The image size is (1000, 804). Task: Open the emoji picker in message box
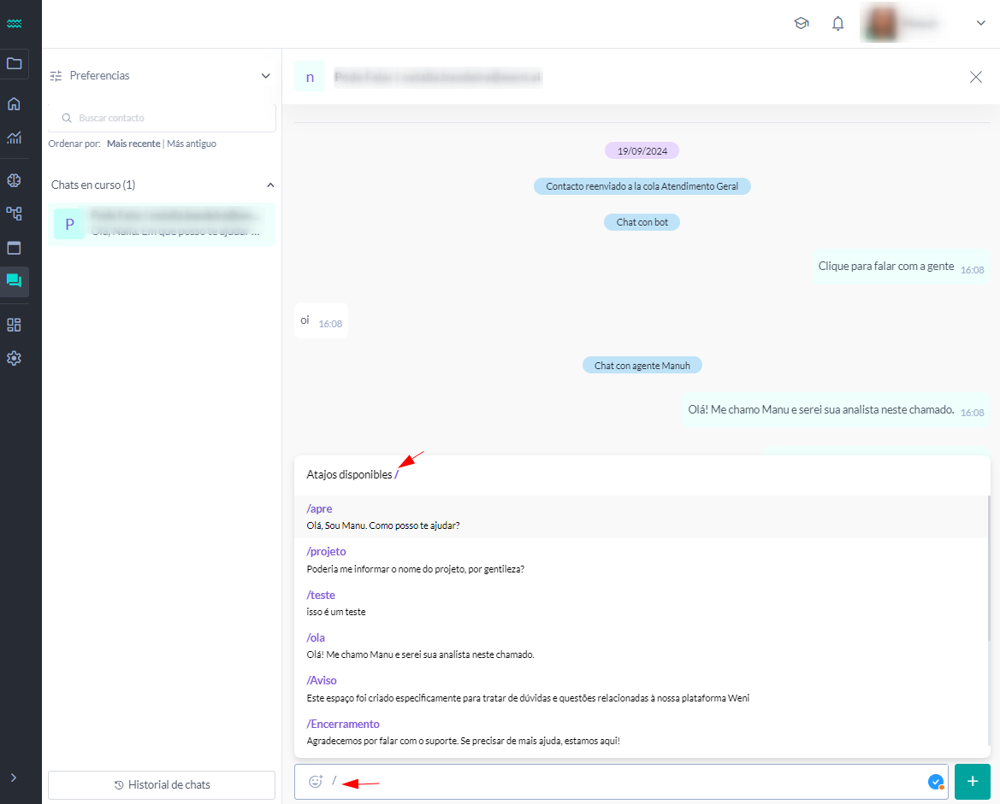(x=316, y=781)
